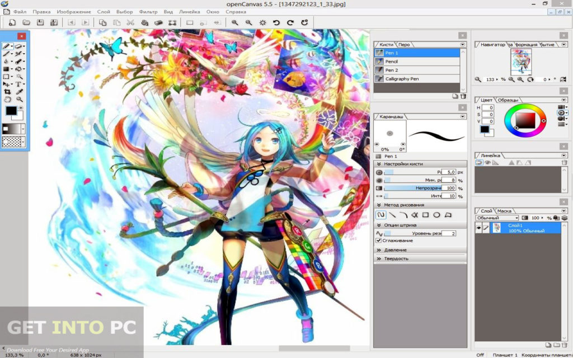Toggle the Сглаживание checkbox

379,241
